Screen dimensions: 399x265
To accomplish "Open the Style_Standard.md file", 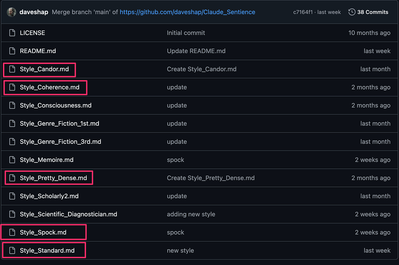I will point(47,251).
